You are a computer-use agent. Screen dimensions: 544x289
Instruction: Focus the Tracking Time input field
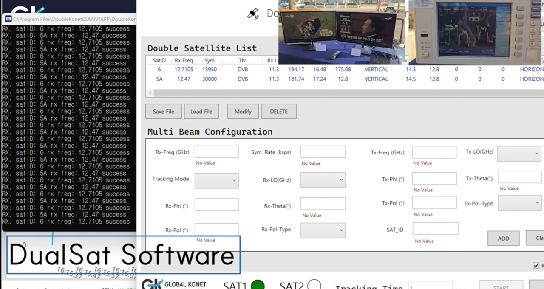430,286
